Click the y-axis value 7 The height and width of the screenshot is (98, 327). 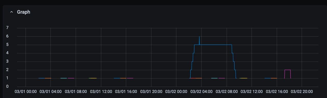click(7, 28)
